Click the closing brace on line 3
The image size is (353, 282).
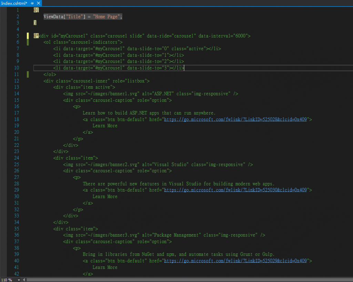pos(35,23)
